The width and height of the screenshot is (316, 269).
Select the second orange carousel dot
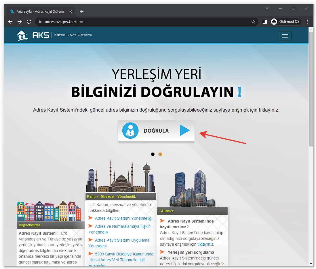coord(160,154)
